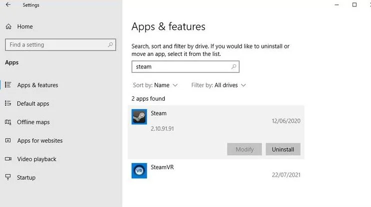Open Apps for websites settings
This screenshot has width=371, height=207.
tap(40, 141)
